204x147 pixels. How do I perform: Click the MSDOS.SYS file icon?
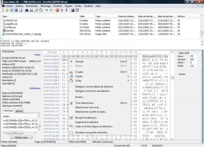(x=4, y=20)
